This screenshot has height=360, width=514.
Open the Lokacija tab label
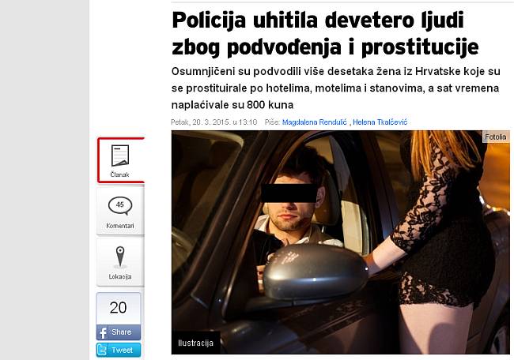coord(119,276)
